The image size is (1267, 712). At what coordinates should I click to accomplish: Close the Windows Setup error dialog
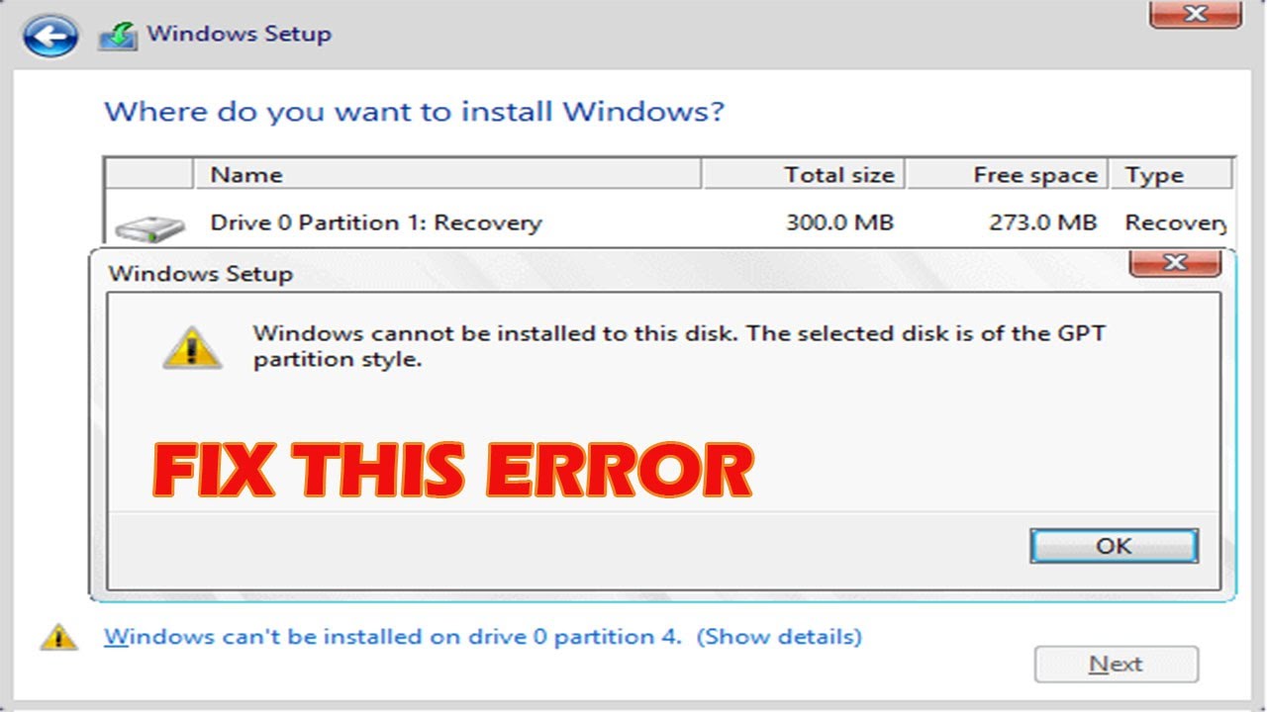[1174, 263]
